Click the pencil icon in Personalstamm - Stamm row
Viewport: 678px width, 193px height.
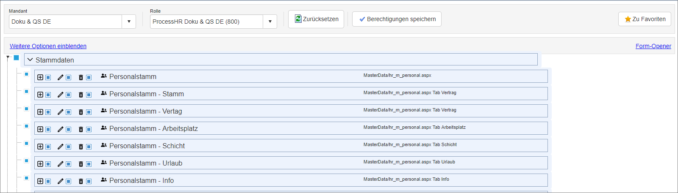coord(61,95)
